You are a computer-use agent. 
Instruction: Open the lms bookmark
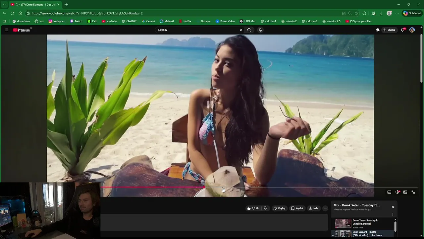[x=39, y=21]
